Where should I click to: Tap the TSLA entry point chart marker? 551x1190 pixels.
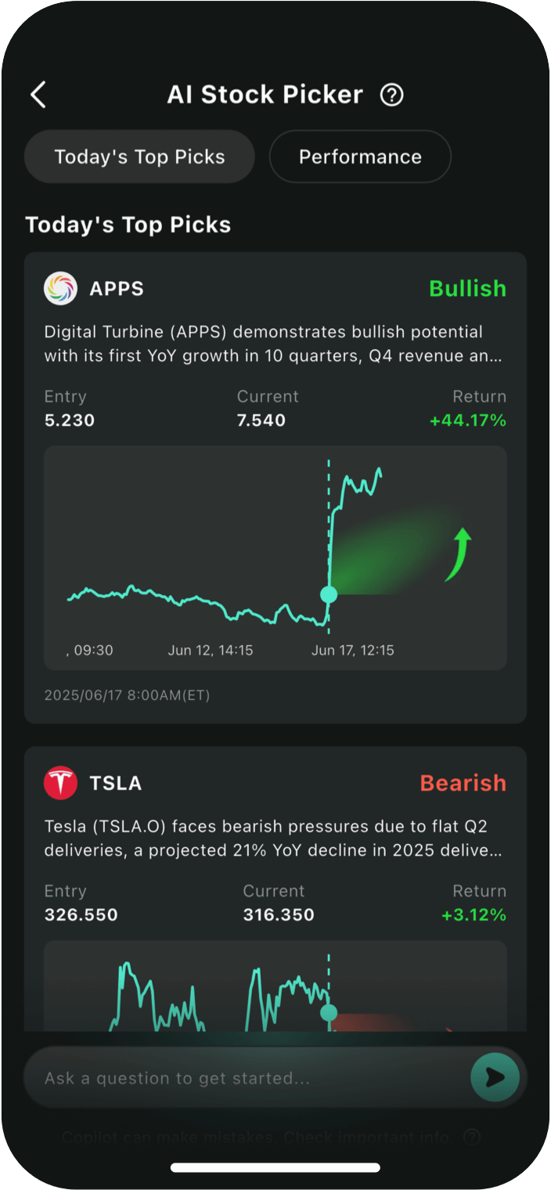tap(329, 1012)
